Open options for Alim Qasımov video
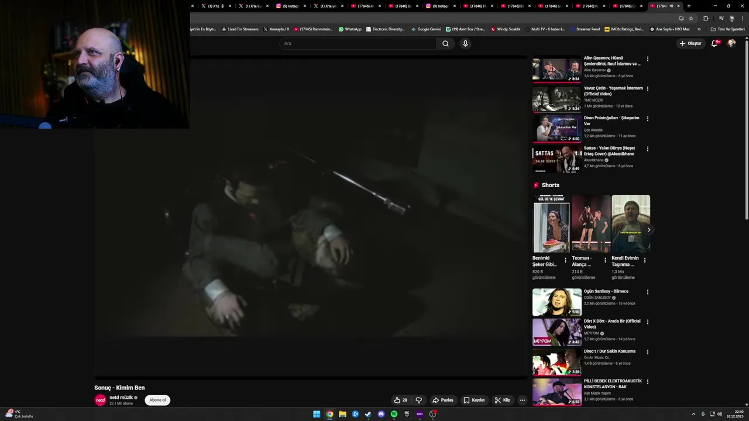749x421 pixels. pos(647,59)
